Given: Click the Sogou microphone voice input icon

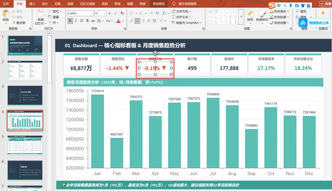Looking at the screenshot, I should coord(291,6).
